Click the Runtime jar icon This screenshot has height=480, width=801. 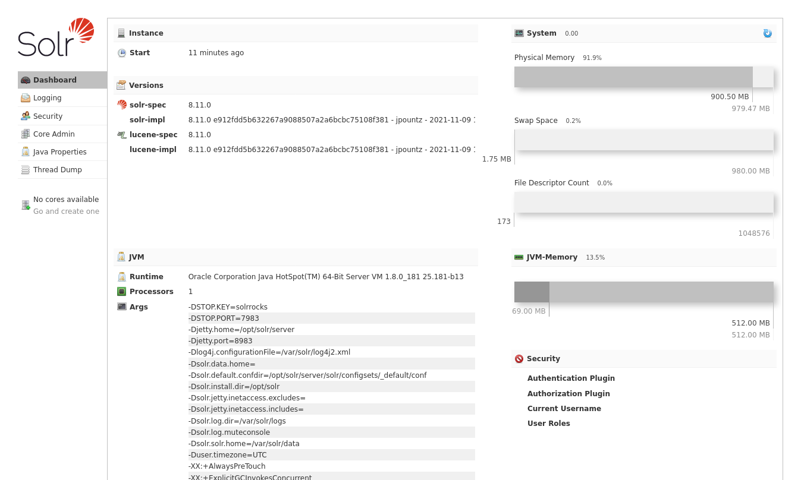click(122, 277)
